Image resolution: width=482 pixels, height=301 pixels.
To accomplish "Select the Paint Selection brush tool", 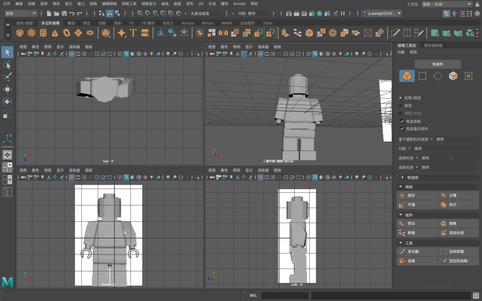I will 8,77.
